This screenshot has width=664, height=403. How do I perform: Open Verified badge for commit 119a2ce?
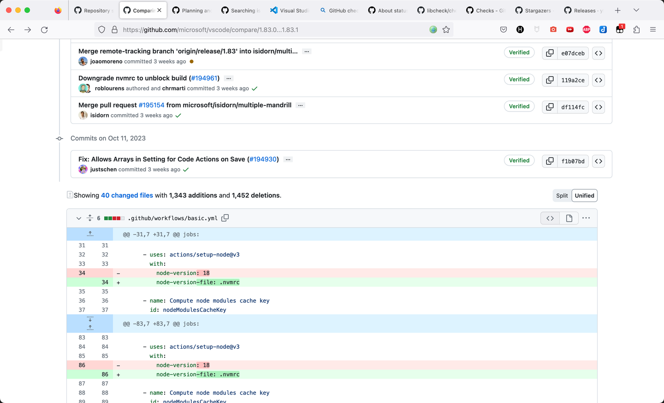pos(519,79)
